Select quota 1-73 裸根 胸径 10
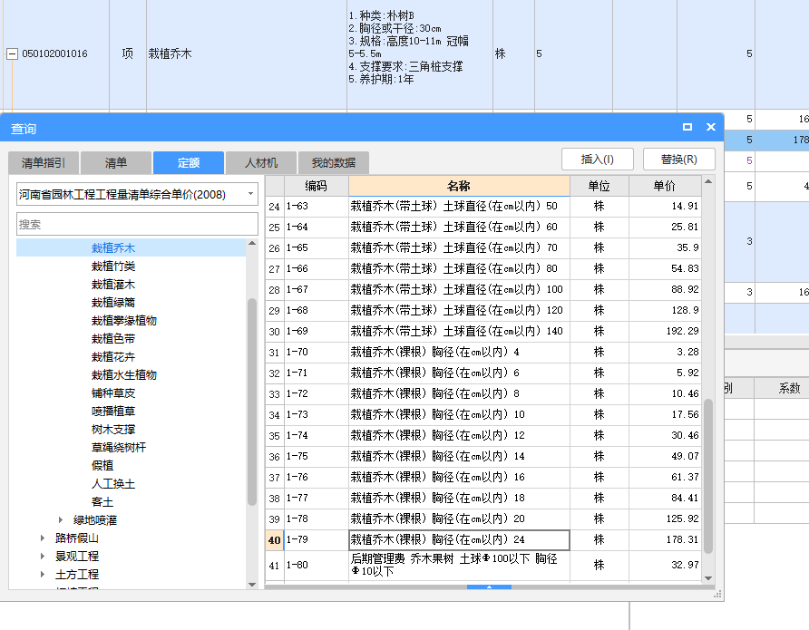 tap(483, 414)
